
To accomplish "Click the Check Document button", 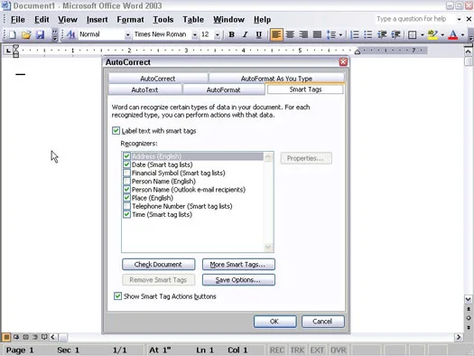I will (x=158, y=265).
